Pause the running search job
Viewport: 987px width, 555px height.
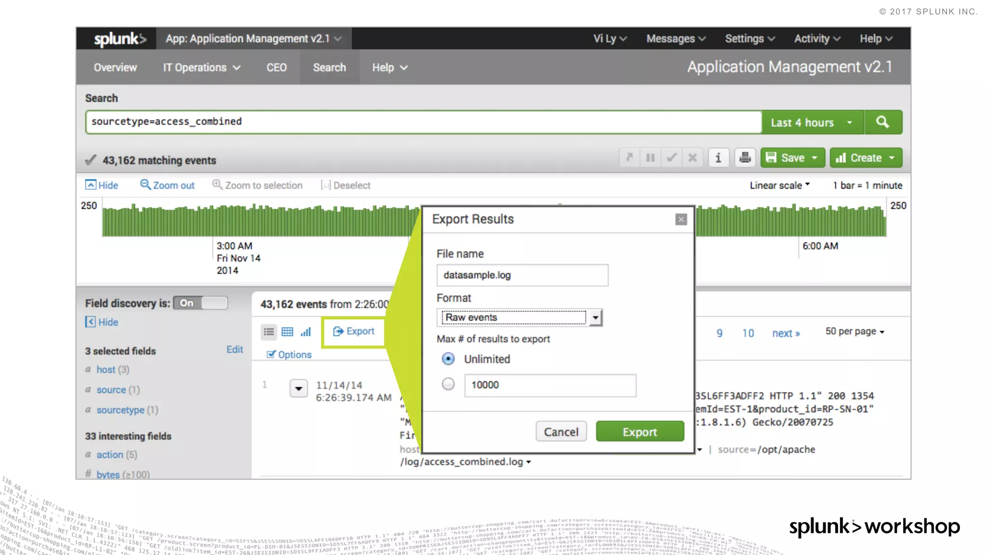pos(650,158)
